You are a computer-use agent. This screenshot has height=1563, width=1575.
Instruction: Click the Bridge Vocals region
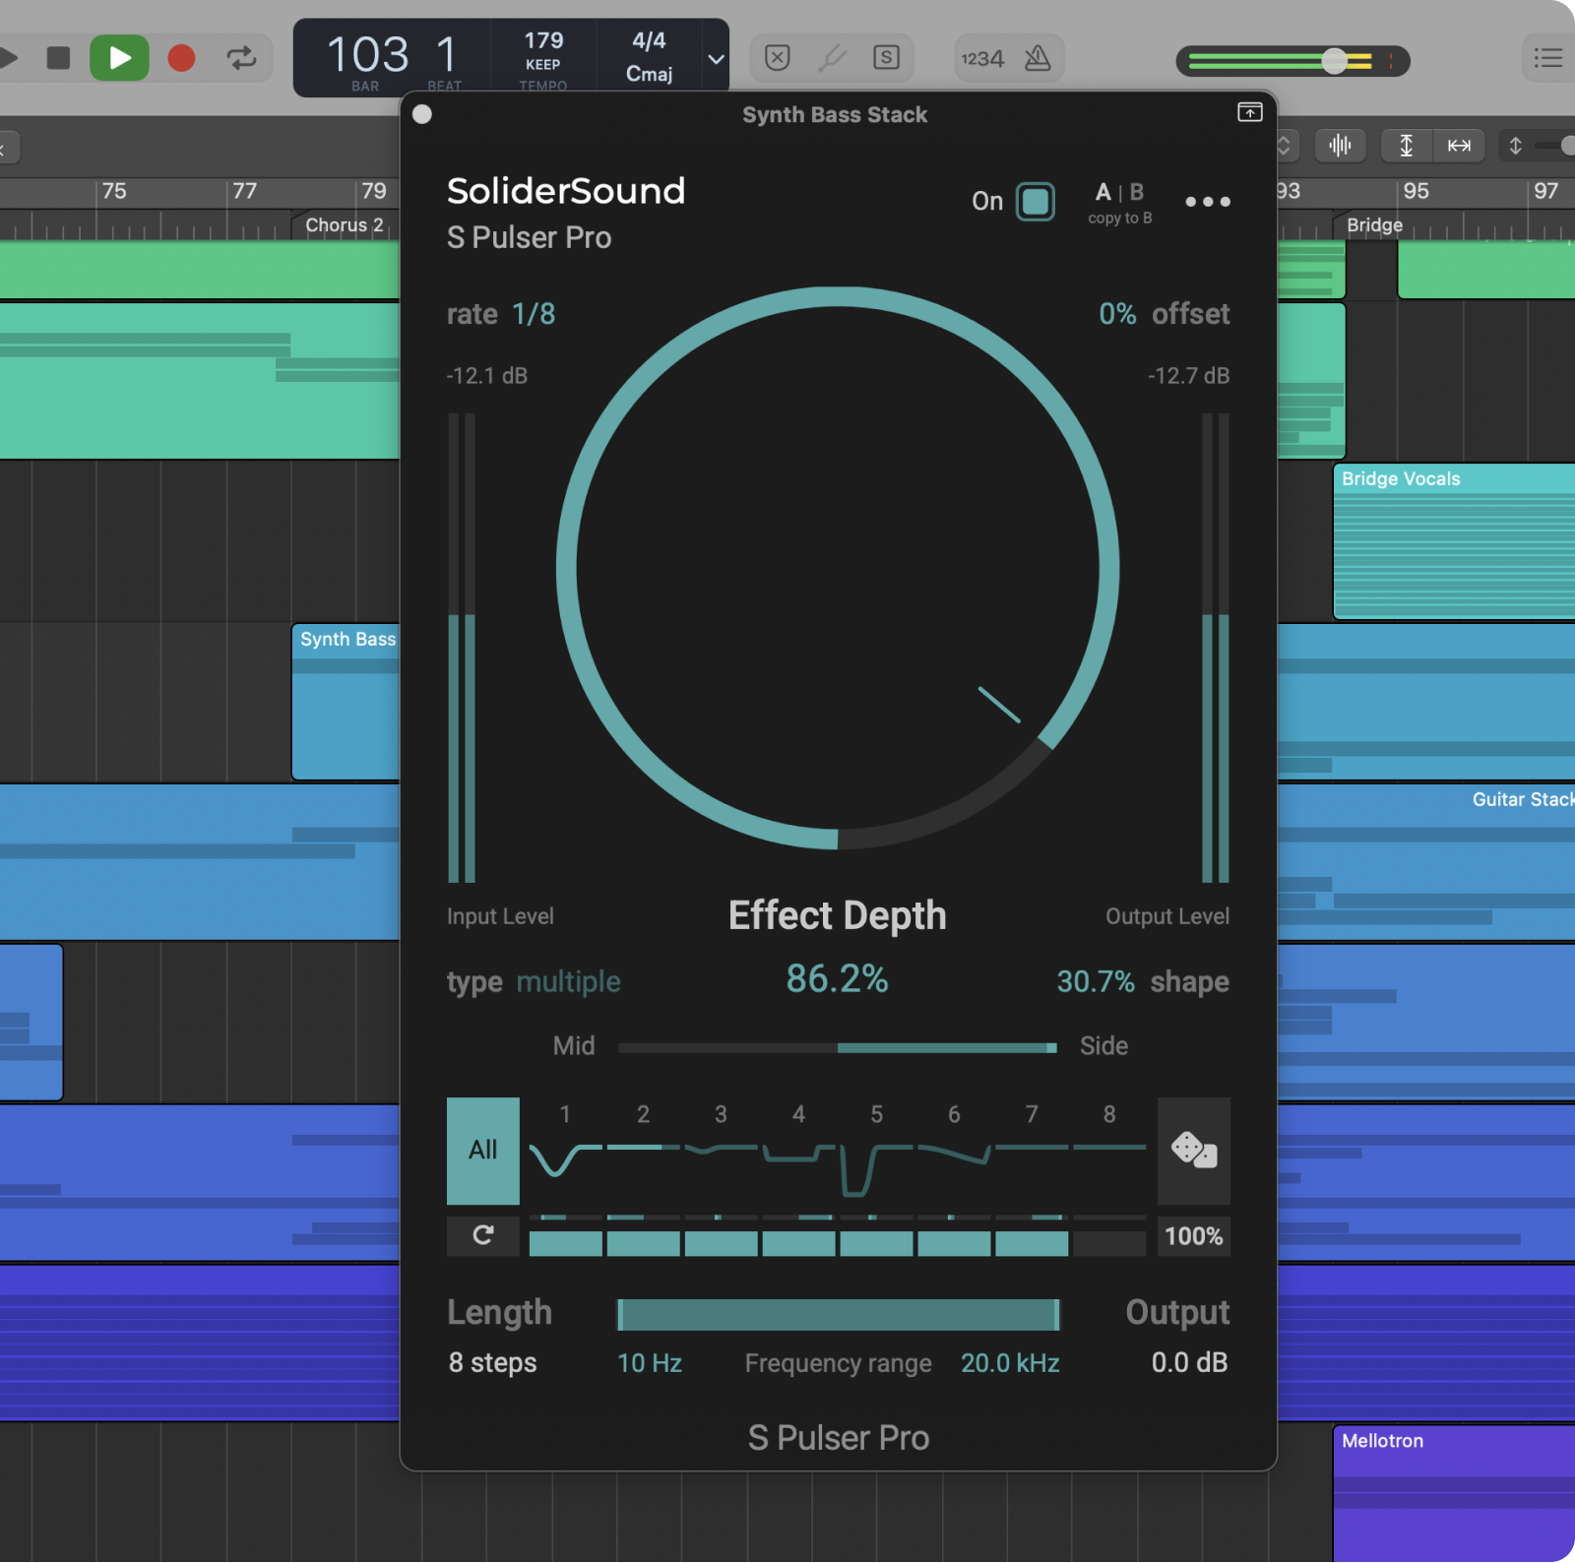coord(1453,541)
